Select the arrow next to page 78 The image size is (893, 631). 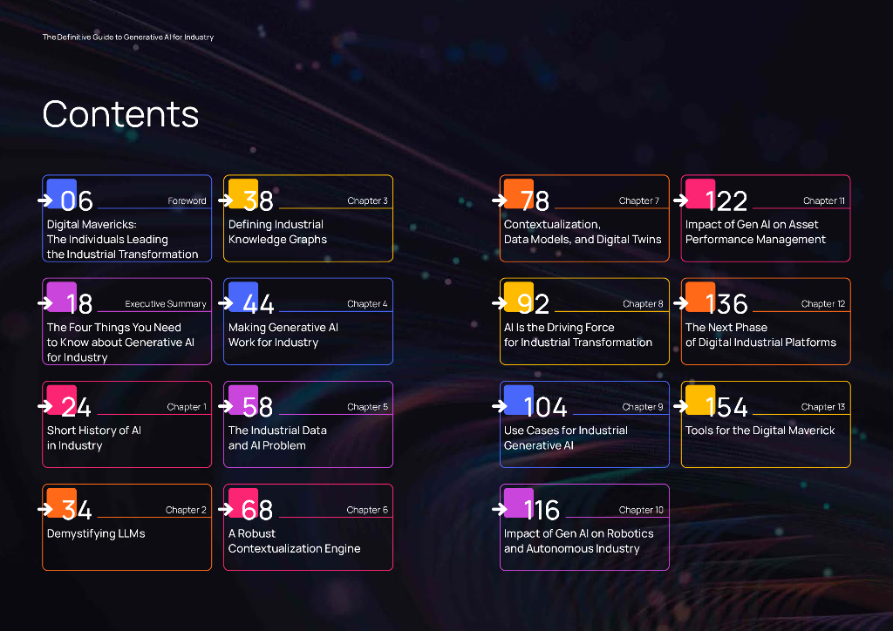(500, 200)
